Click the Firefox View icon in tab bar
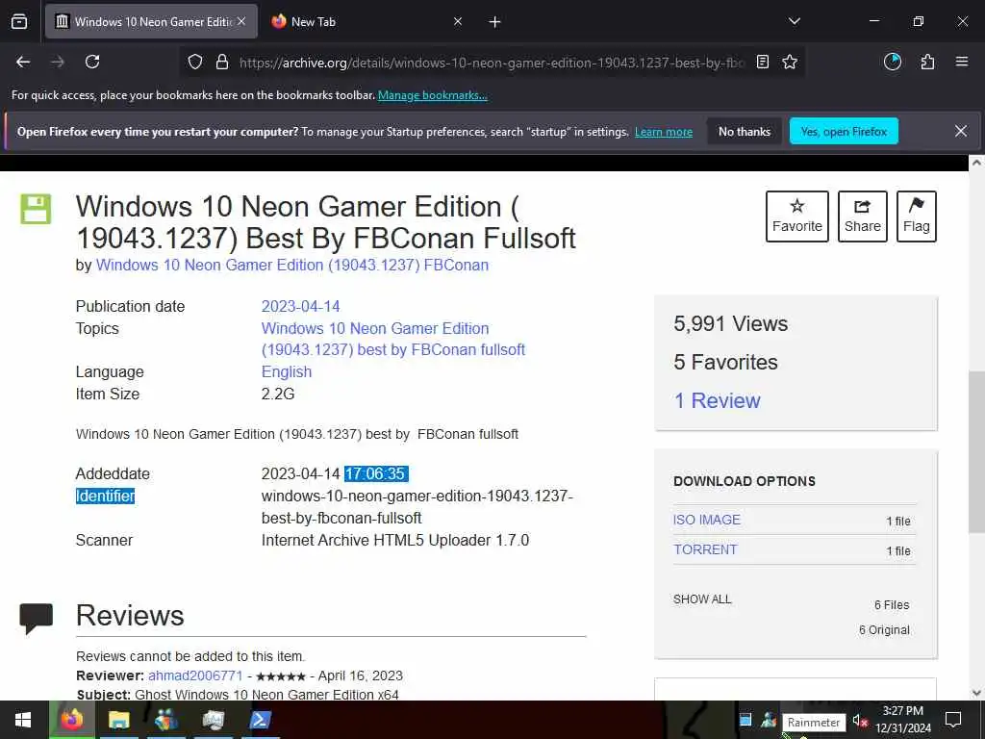Image resolution: width=985 pixels, height=739 pixels. click(x=19, y=22)
